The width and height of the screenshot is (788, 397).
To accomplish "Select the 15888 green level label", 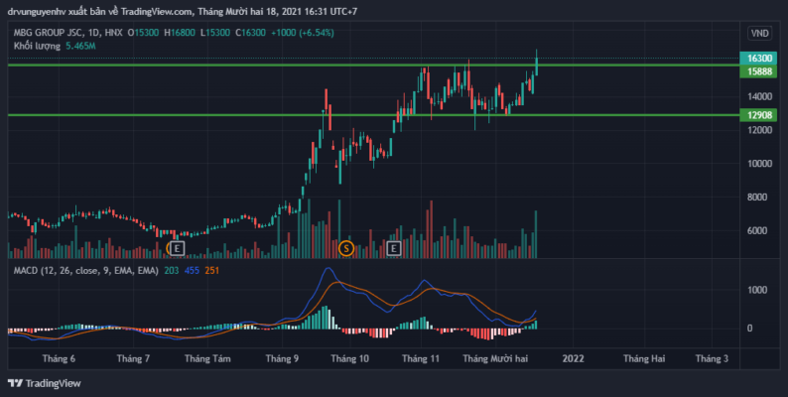I will [x=758, y=71].
